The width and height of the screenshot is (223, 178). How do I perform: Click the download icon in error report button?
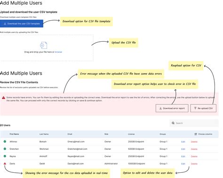160,108
